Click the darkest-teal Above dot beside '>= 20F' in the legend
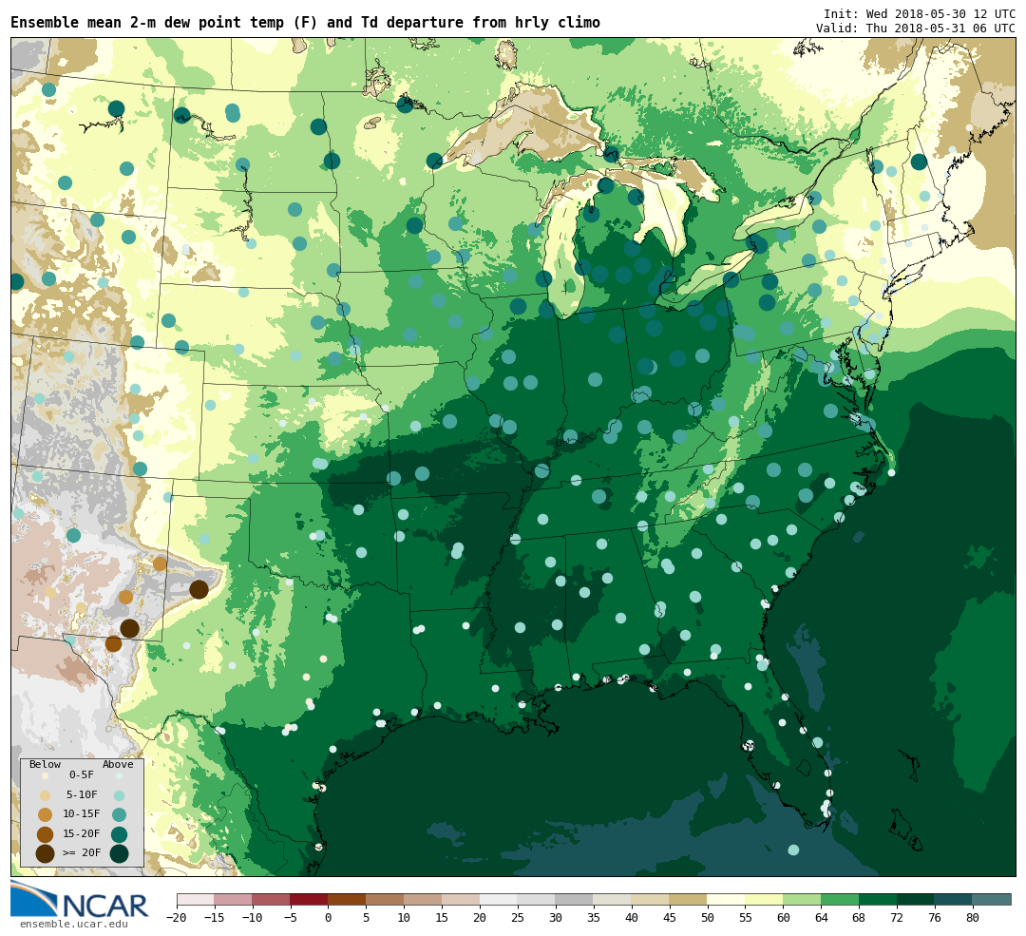This screenshot has height=936, width=1026. [x=119, y=853]
